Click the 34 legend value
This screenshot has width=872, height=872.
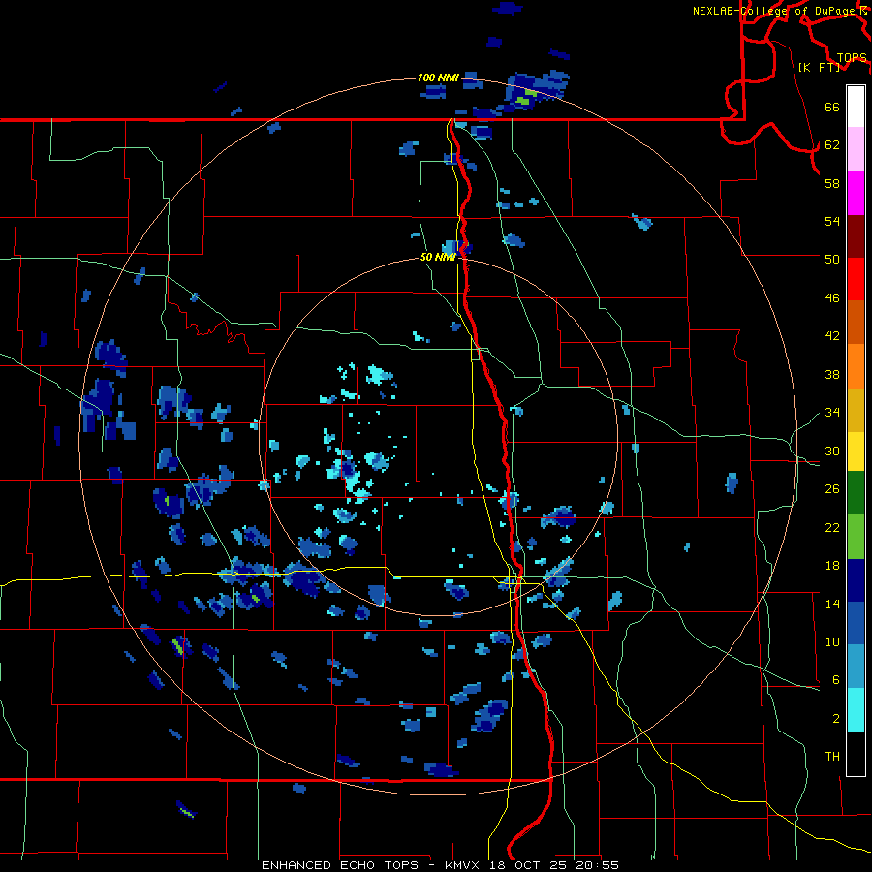pyautogui.click(x=832, y=413)
